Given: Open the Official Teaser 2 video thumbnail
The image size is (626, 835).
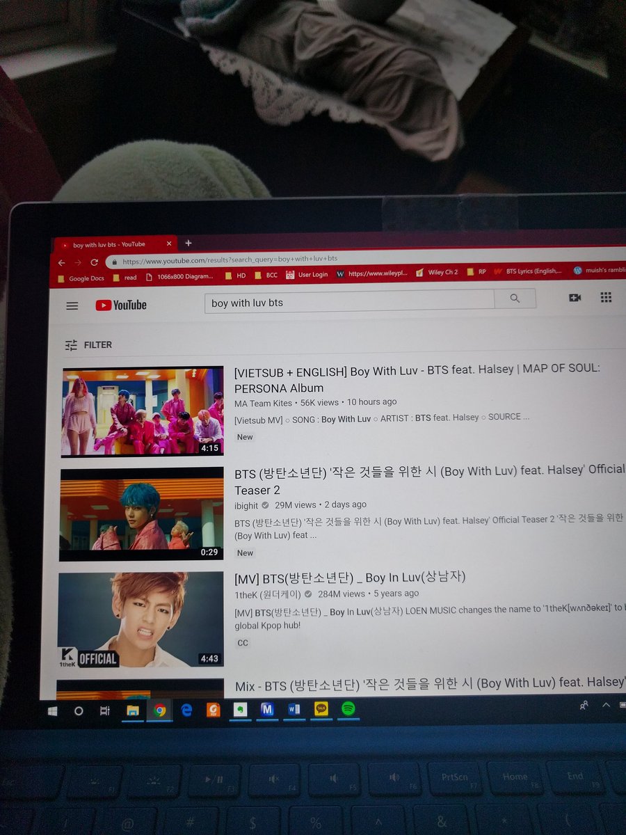Looking at the screenshot, I should (142, 514).
